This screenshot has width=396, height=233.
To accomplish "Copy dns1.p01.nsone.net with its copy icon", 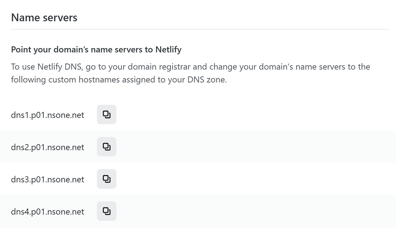I will pos(107,115).
